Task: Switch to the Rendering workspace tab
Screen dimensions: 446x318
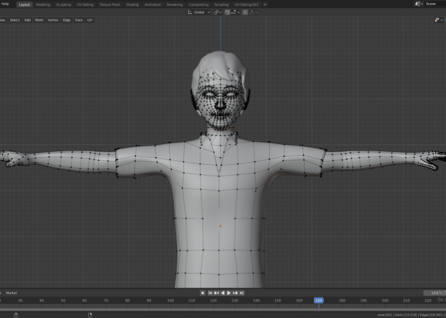Action: pos(175,4)
